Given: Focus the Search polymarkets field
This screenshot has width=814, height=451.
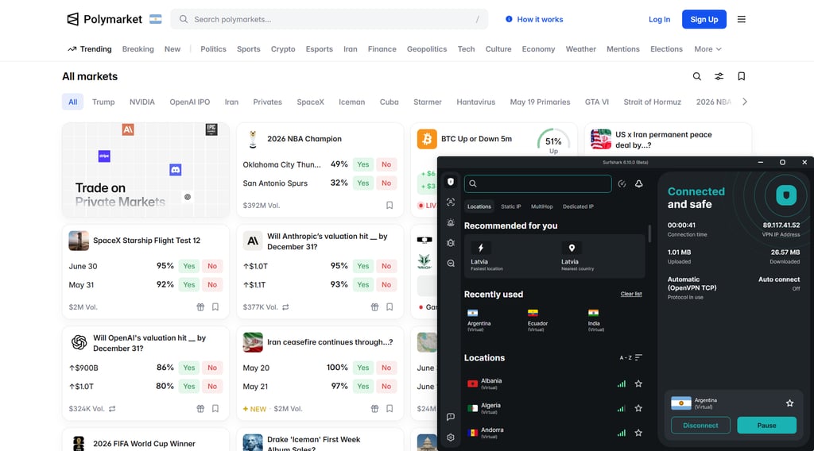Looking at the screenshot, I should (x=329, y=19).
